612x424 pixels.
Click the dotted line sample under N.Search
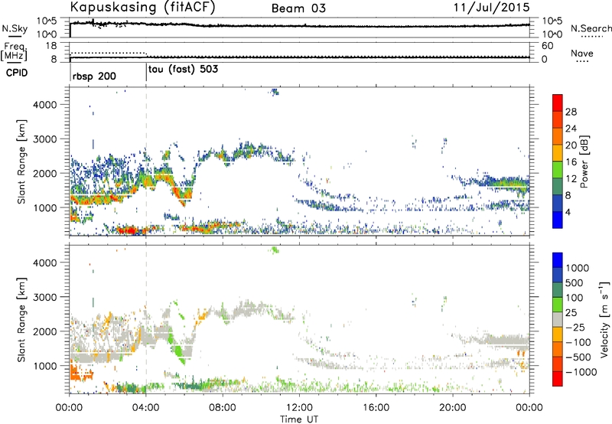coord(592,36)
